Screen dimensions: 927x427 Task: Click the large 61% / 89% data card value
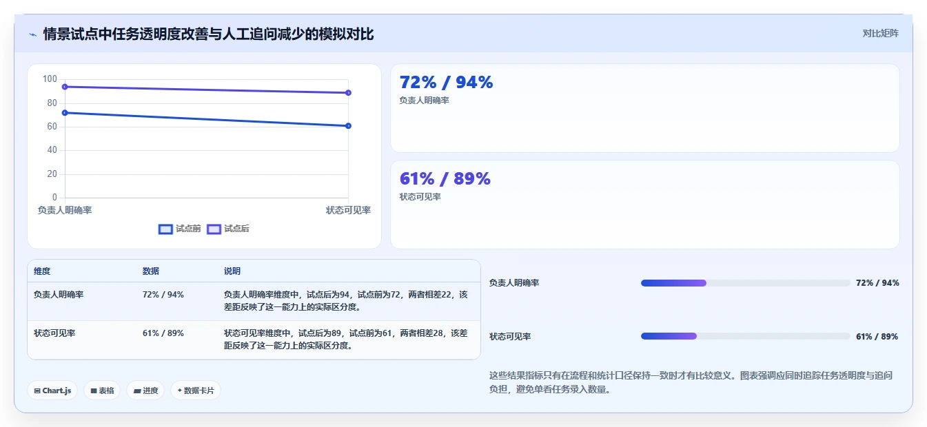point(445,179)
